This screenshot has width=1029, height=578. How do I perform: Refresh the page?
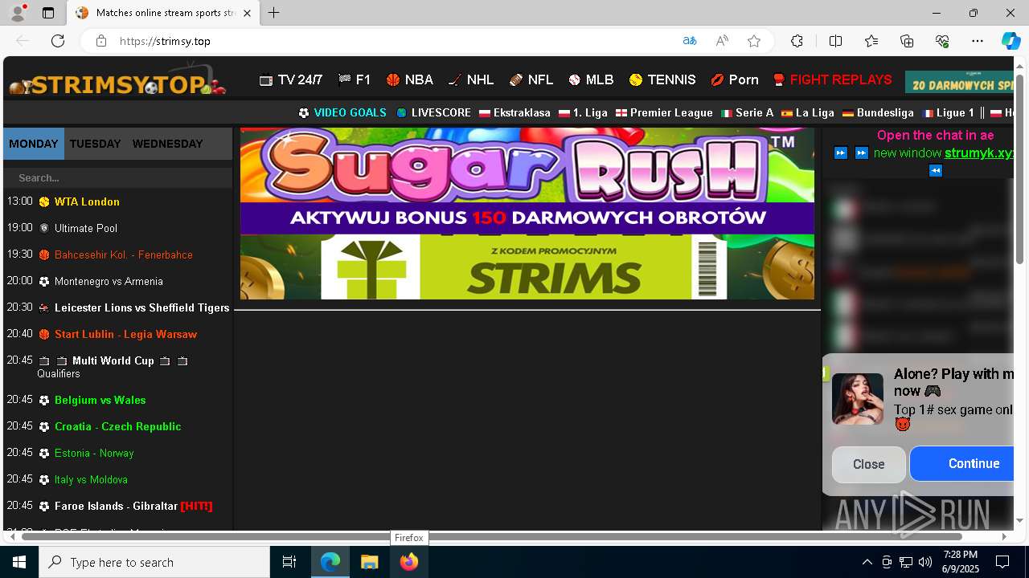[x=58, y=41]
